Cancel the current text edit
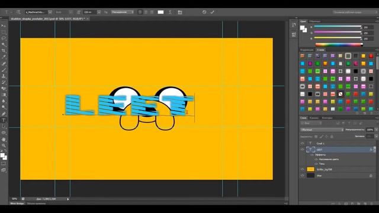This screenshot has width=379, height=213. 204,12
